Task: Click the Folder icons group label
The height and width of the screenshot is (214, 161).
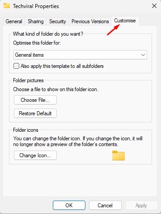Action: (x=25, y=130)
